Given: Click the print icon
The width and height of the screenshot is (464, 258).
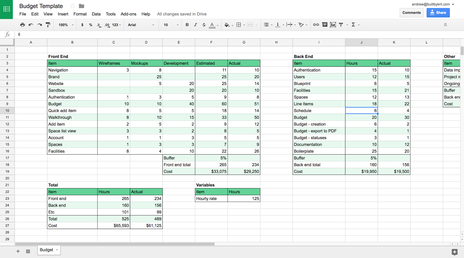Looking at the screenshot, I should 22,25.
